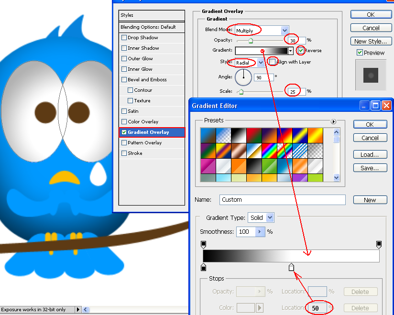Uncheck the Gradient Overlay checkbox
The width and height of the screenshot is (394, 315).
tap(124, 132)
